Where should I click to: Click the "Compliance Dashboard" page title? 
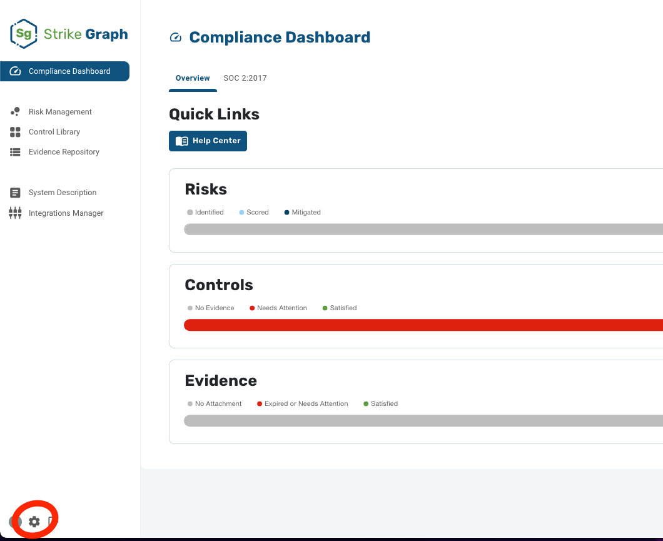click(280, 38)
